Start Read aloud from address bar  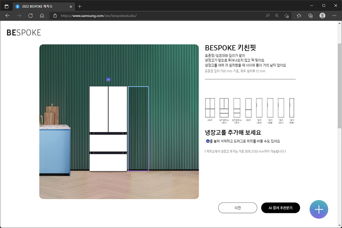(x=268, y=16)
